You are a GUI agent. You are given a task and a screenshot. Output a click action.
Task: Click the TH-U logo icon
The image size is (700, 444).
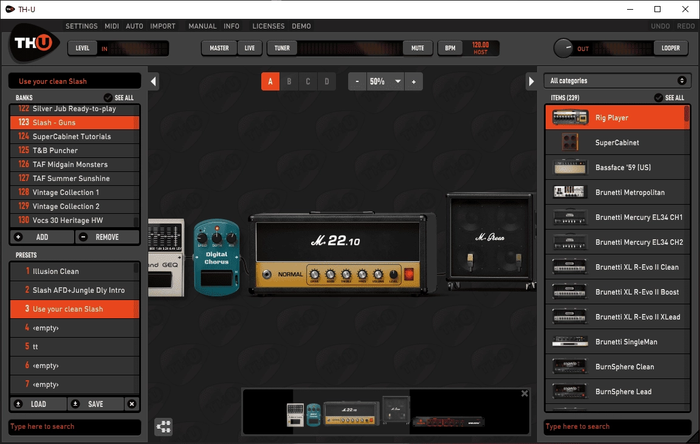[x=34, y=43]
